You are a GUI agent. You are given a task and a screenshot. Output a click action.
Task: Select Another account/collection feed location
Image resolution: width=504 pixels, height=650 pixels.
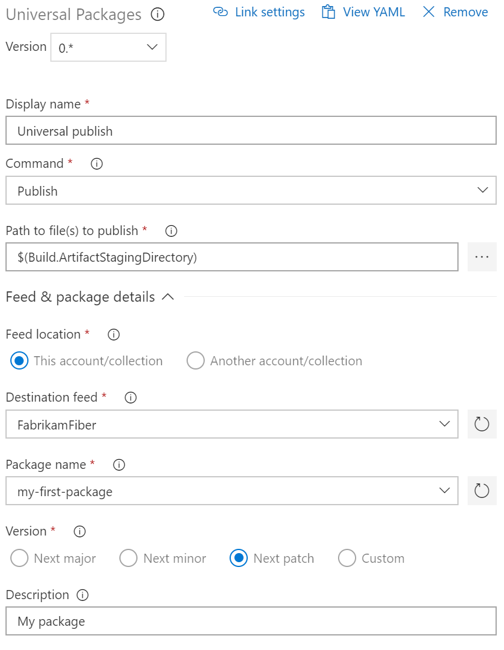[196, 360]
